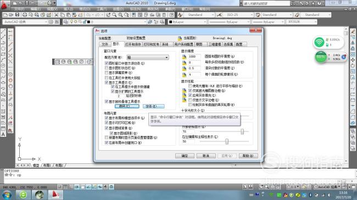Click the 取消 cancel button
The width and height of the screenshot is (357, 200).
coord(206,156)
